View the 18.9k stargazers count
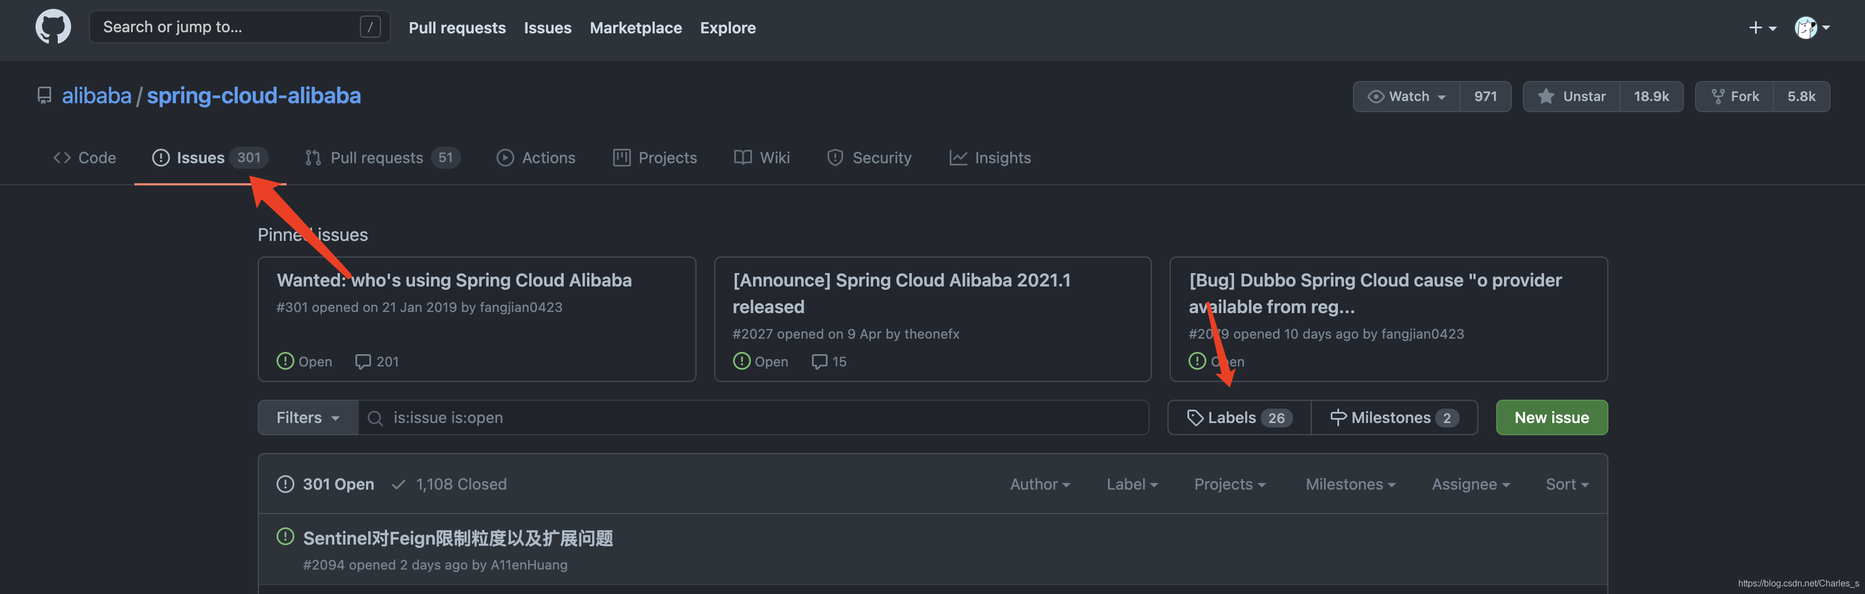This screenshot has height=594, width=1865. (1651, 96)
